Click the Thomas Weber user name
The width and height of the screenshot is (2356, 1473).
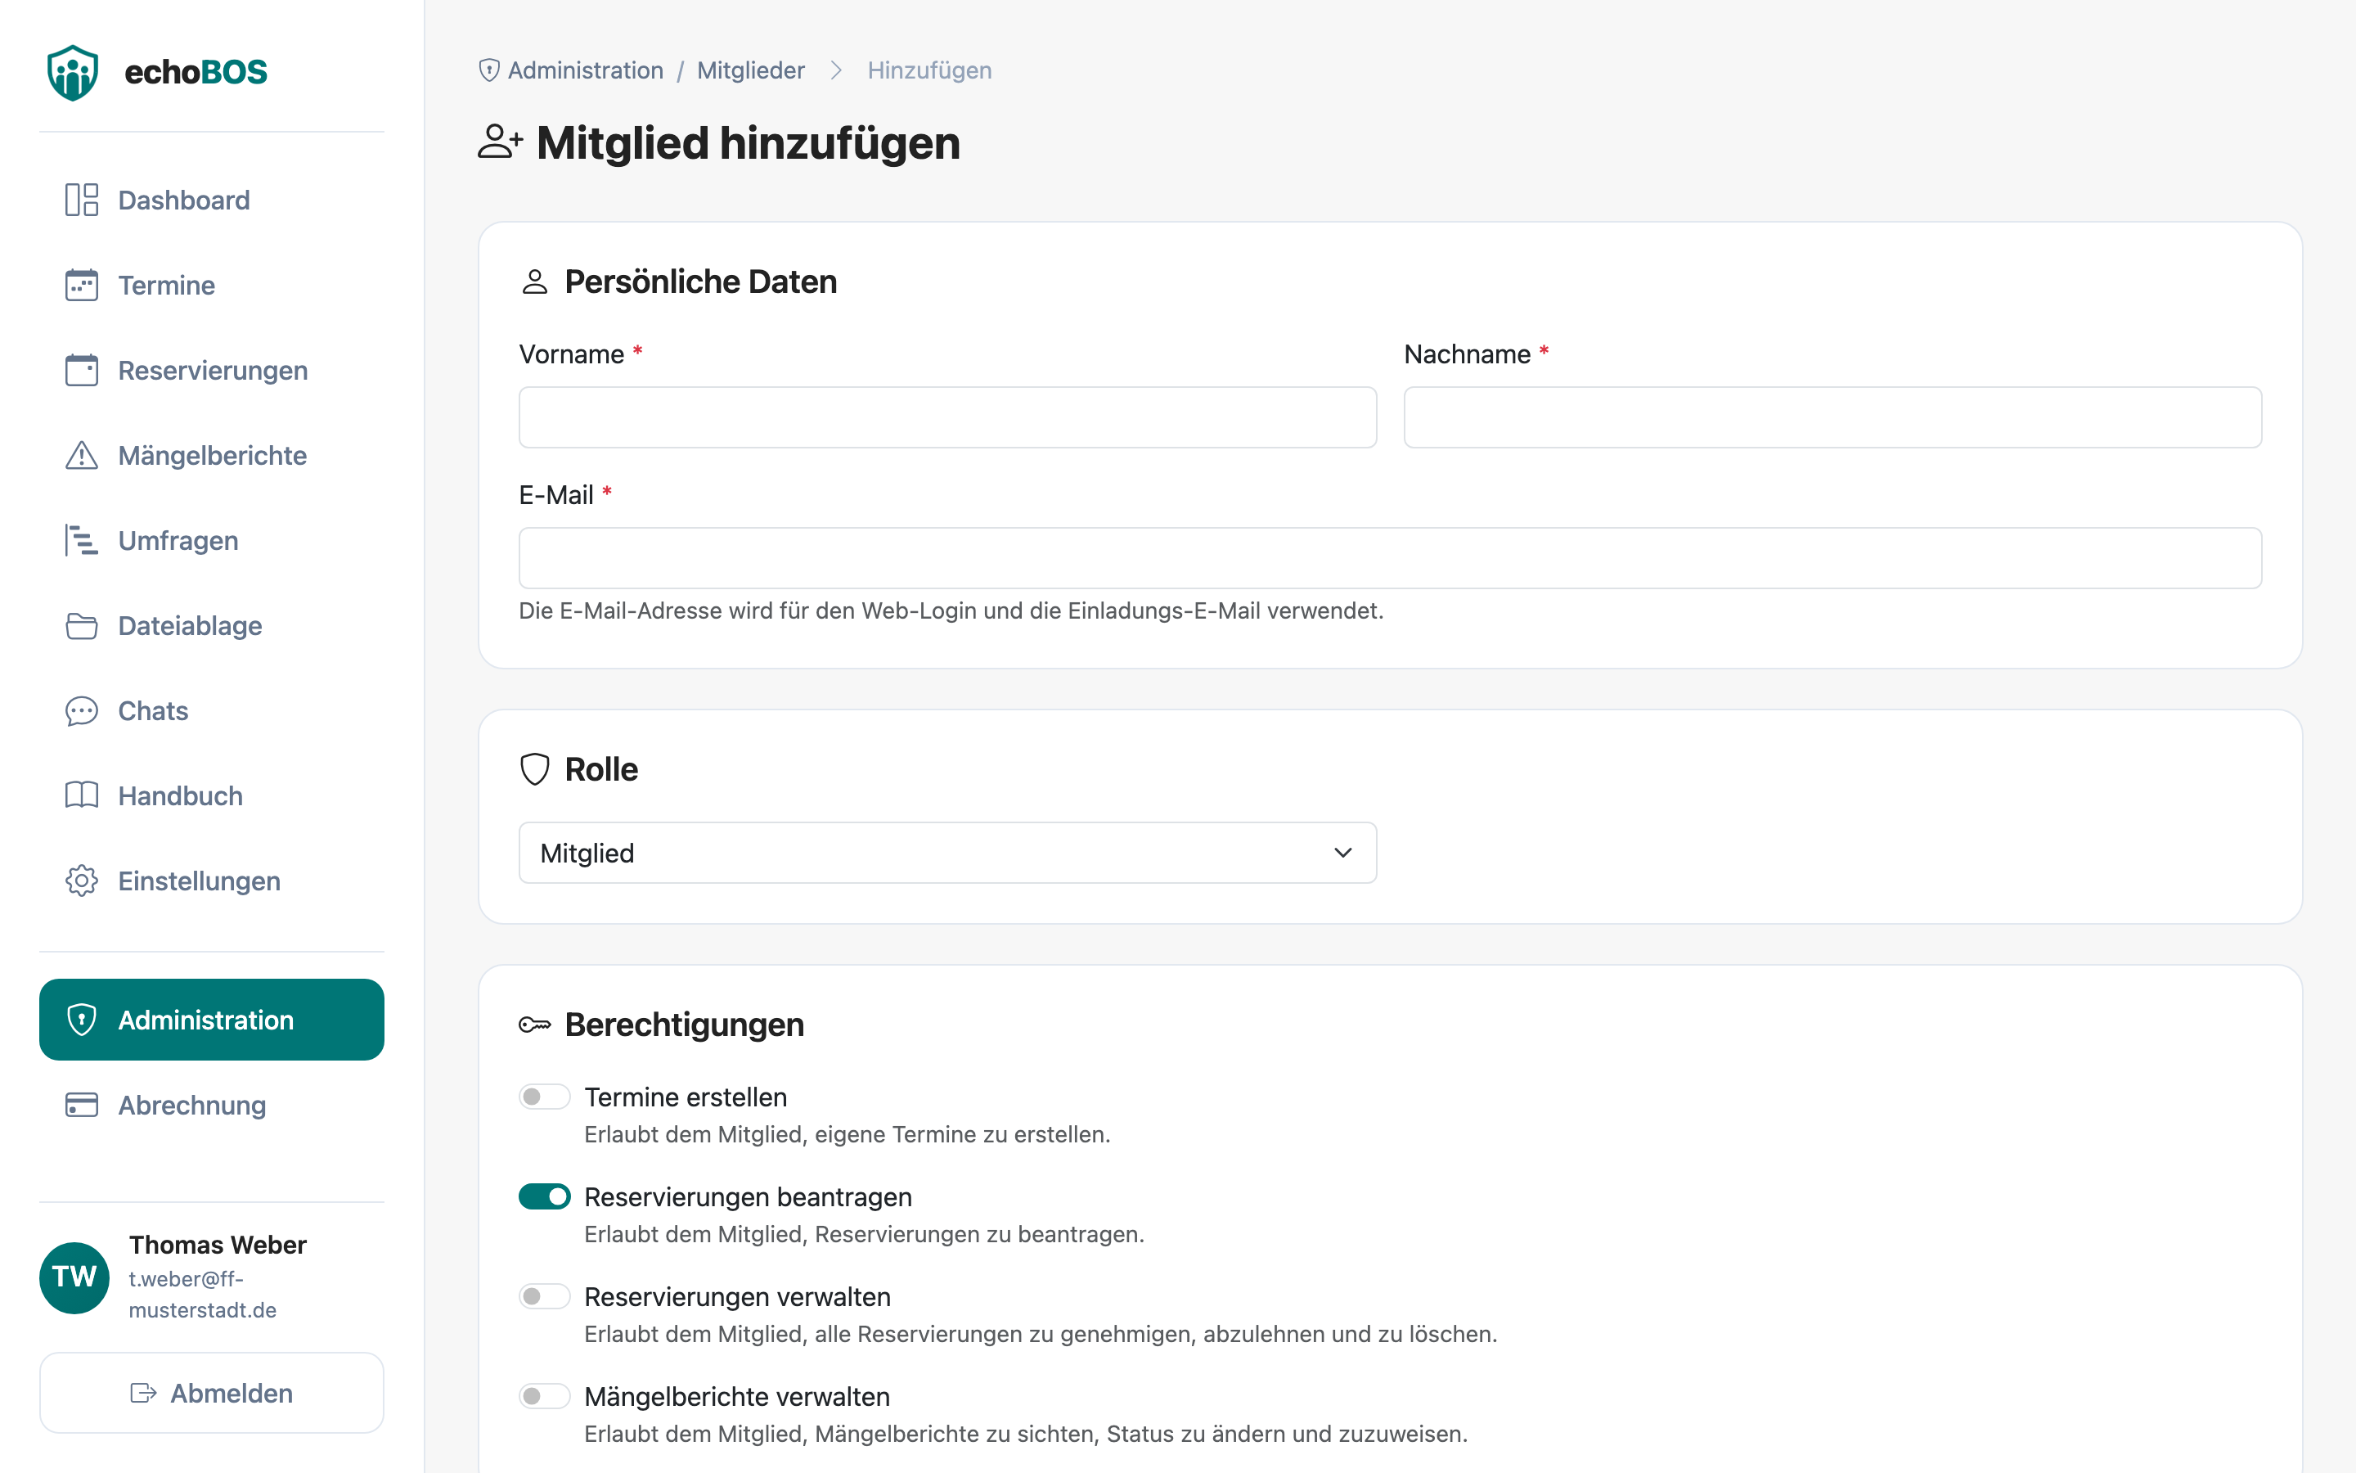[217, 1245]
